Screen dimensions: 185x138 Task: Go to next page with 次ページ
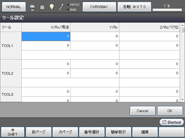pos(65,132)
